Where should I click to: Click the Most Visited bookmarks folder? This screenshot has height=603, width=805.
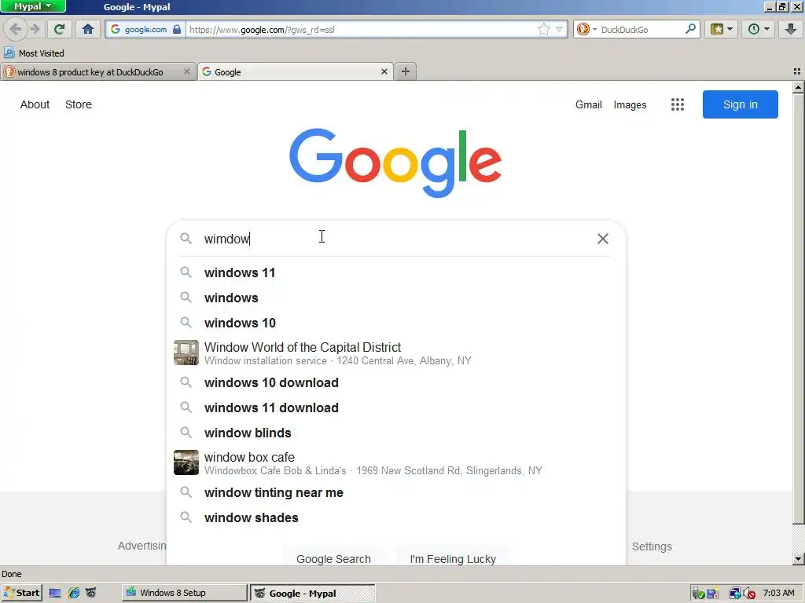click(x=35, y=53)
